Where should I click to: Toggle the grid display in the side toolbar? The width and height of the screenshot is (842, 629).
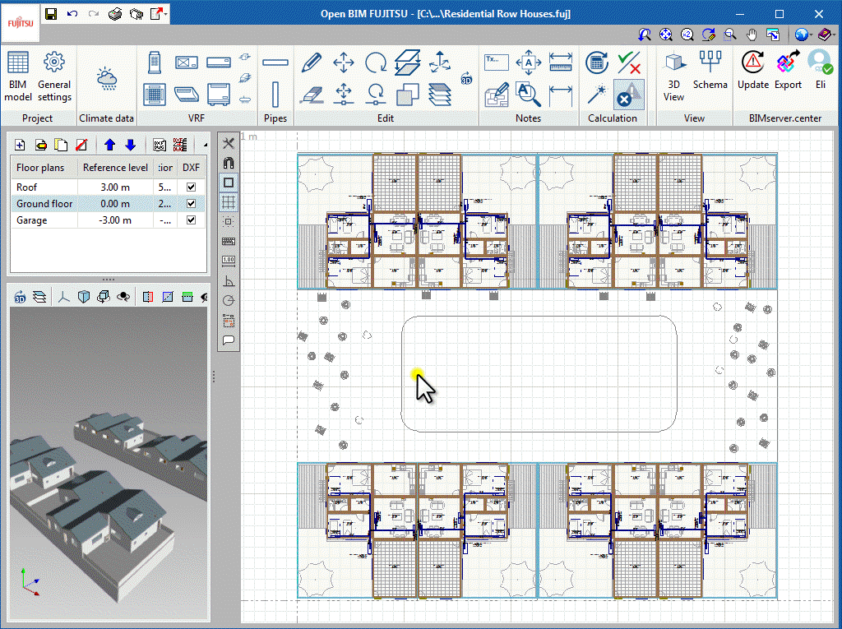228,203
